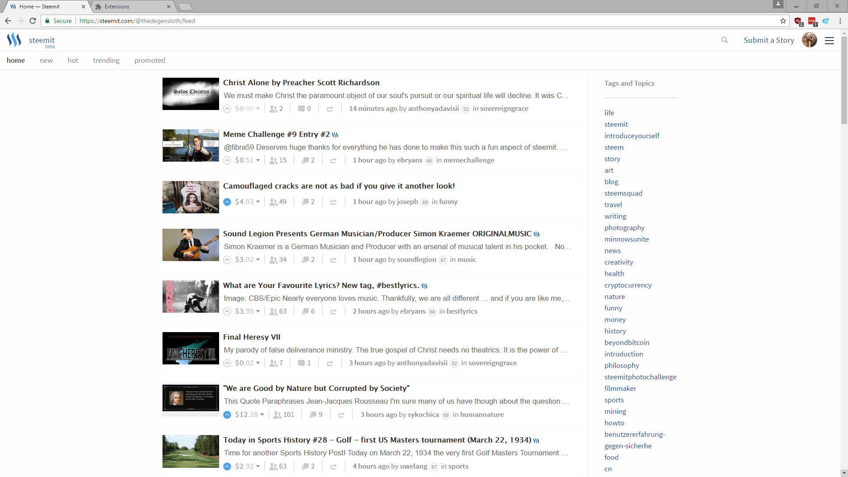
Task: Expand the $0.51 payout dropdown
Action: coord(247,160)
